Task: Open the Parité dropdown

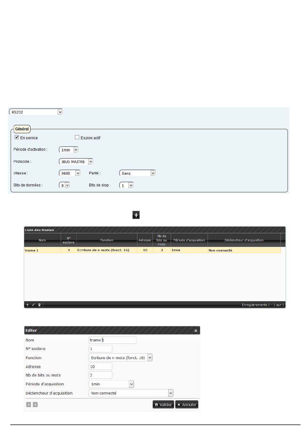Action: (x=153, y=173)
